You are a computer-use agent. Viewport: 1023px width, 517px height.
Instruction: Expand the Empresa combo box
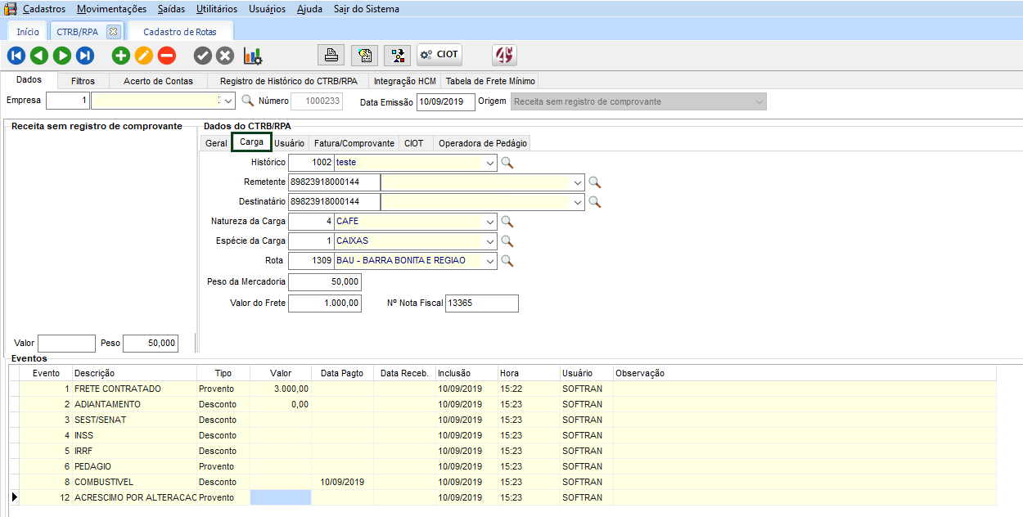pyautogui.click(x=228, y=101)
